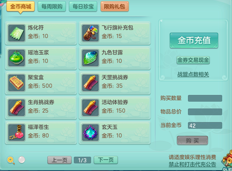Pick the 天罡挑战券 scroll icon
This screenshot has width=232, height=171.
point(90,83)
